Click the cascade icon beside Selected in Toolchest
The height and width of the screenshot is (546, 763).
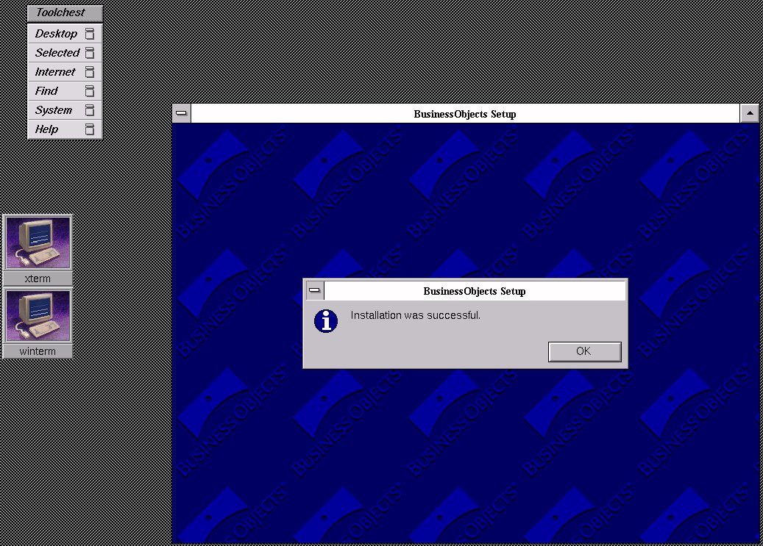click(x=90, y=53)
